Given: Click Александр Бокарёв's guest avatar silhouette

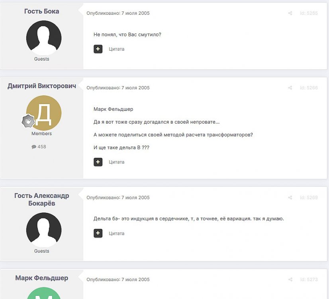Looking at the screenshot, I should pyautogui.click(x=44, y=230).
